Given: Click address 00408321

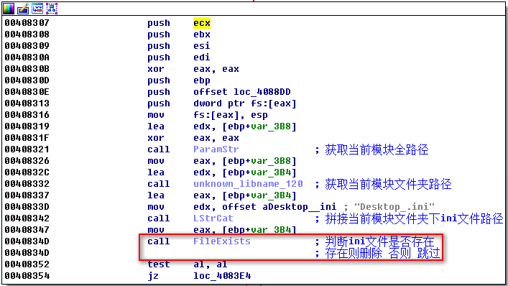Looking at the screenshot, I should [27, 149].
